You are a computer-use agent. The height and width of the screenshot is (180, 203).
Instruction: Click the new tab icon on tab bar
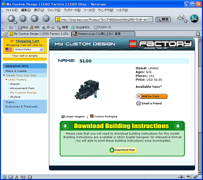click(x=4, y=34)
